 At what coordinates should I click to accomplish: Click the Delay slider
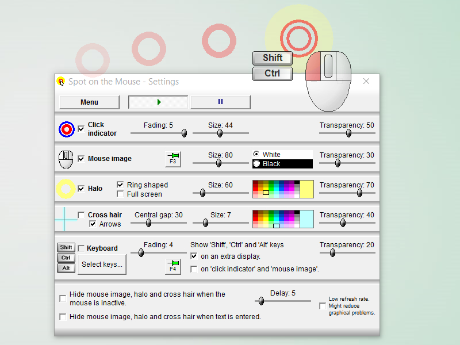pyautogui.click(x=283, y=301)
